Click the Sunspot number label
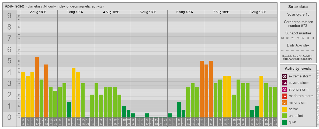This screenshot has width=319, height=129. pyautogui.click(x=298, y=33)
